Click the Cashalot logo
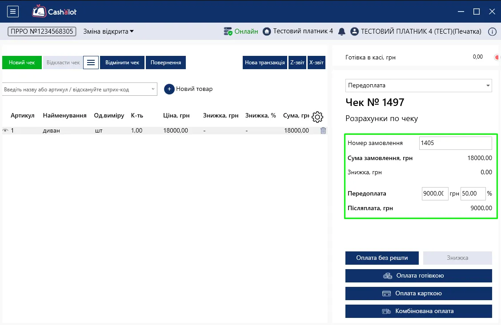 54,12
